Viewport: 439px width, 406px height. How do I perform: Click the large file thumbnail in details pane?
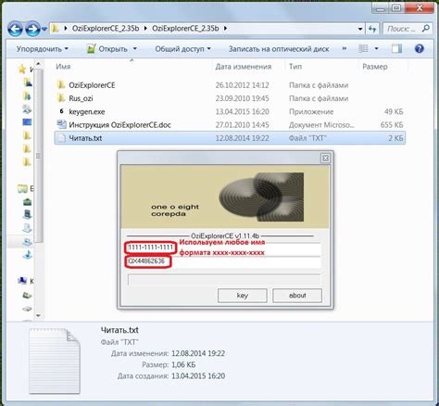coord(55,362)
